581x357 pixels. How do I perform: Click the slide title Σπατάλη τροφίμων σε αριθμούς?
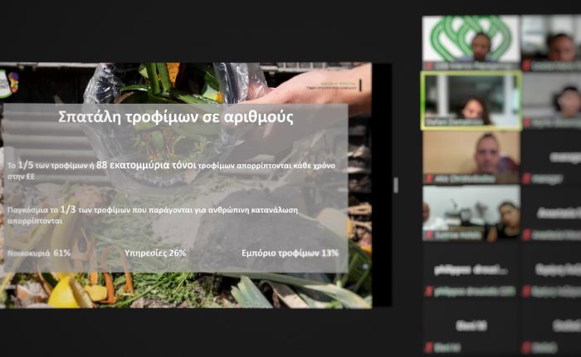point(176,117)
